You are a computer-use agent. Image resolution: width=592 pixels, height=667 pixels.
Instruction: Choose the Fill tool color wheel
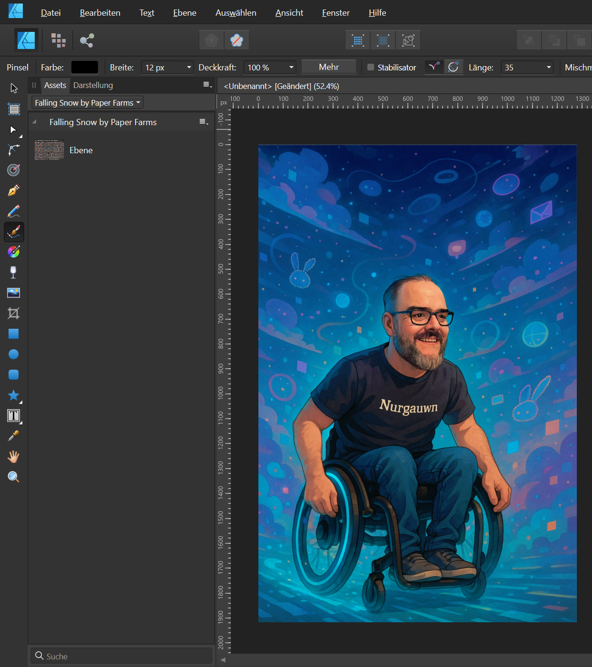[14, 252]
